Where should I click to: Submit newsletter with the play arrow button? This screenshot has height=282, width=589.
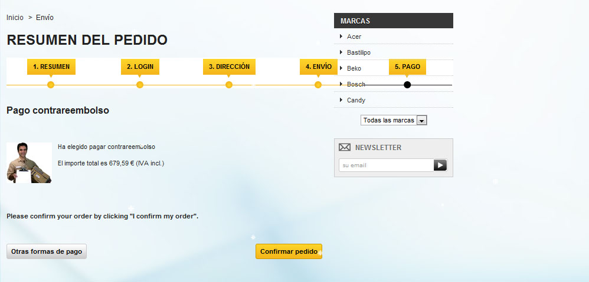pos(440,165)
